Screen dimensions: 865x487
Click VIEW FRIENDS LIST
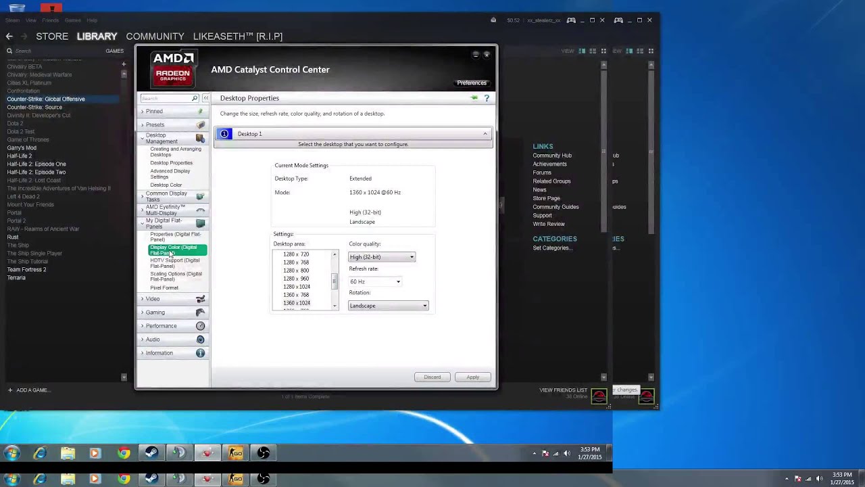pyautogui.click(x=563, y=390)
